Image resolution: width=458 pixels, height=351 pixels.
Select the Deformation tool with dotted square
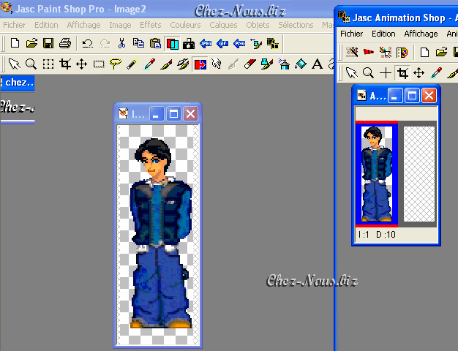click(x=48, y=64)
